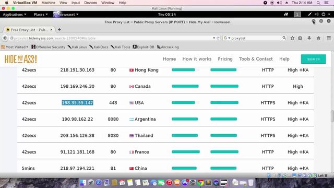Open the Pricing nav link
This screenshot has width=334, height=188.
[225, 59]
